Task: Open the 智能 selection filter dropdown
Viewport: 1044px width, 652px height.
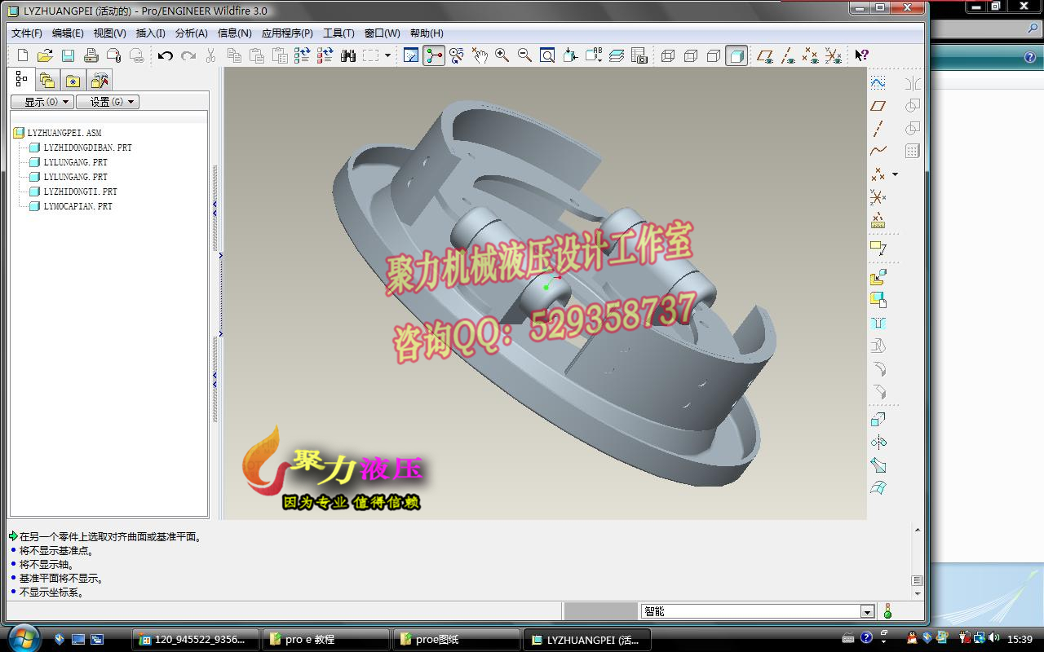Action: click(x=867, y=610)
